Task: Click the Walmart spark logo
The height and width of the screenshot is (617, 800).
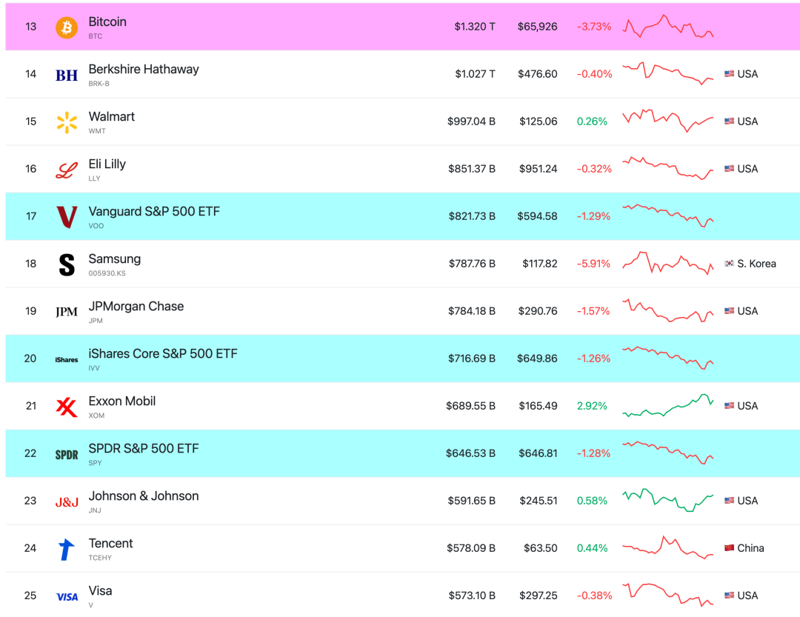Action: [x=67, y=122]
